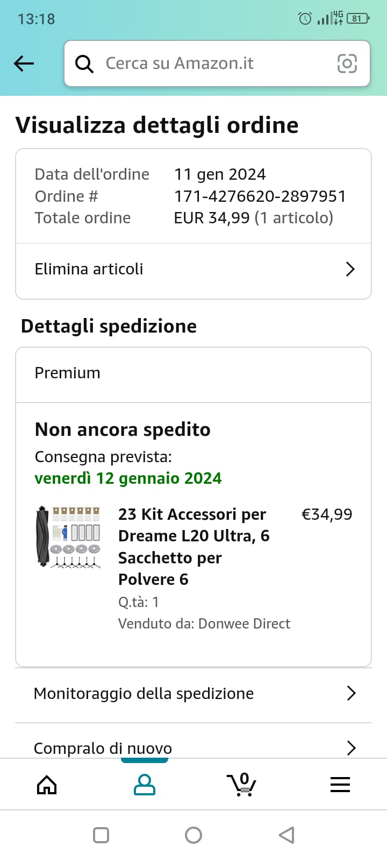This screenshot has width=387, height=861.
Task: Go to Home tab icon
Action: click(x=47, y=785)
